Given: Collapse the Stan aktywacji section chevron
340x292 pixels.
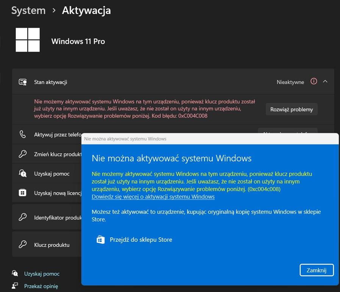Looking at the screenshot, I should 325,81.
